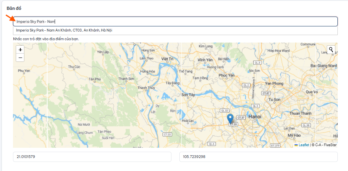This screenshot has height=171, width=348.
Task: Click the Tân Phú map label
Action: coord(94,79)
